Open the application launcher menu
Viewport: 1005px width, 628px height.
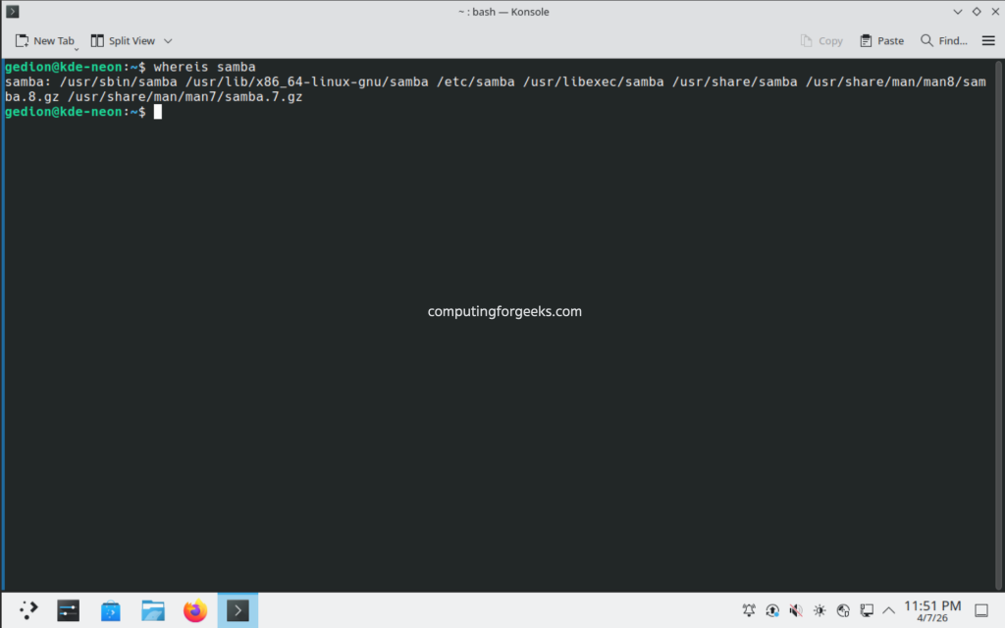pyautogui.click(x=27, y=609)
